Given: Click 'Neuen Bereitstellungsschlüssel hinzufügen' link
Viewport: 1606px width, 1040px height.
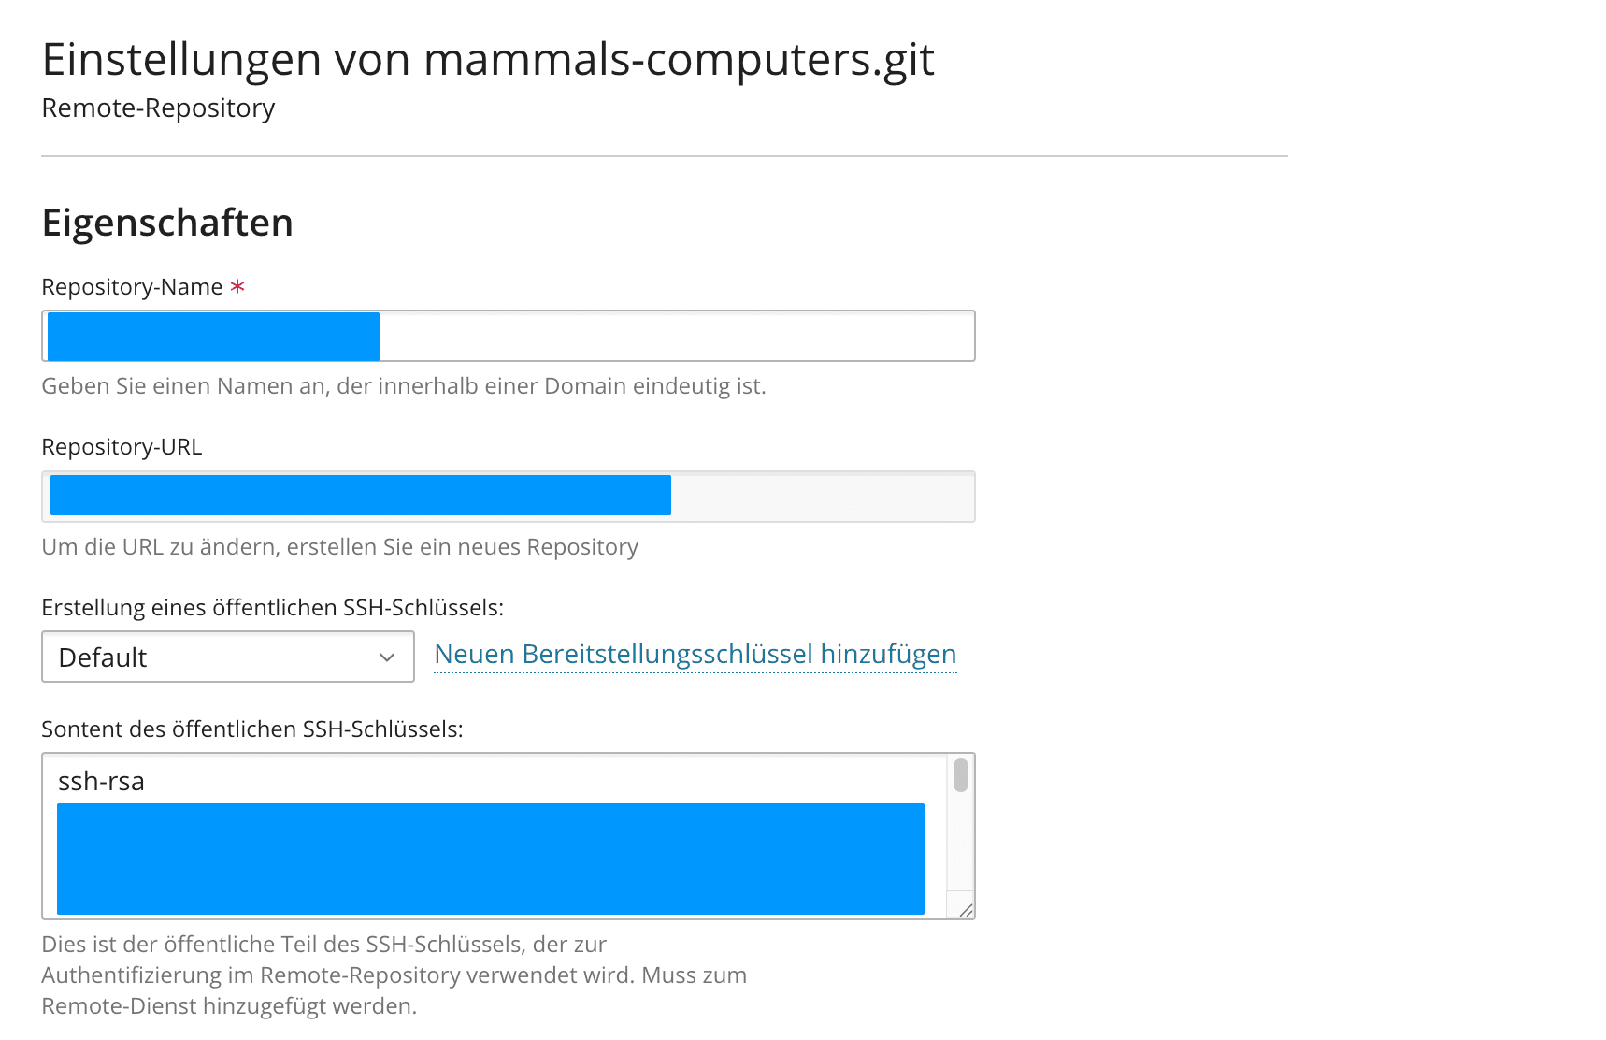Looking at the screenshot, I should tap(695, 654).
